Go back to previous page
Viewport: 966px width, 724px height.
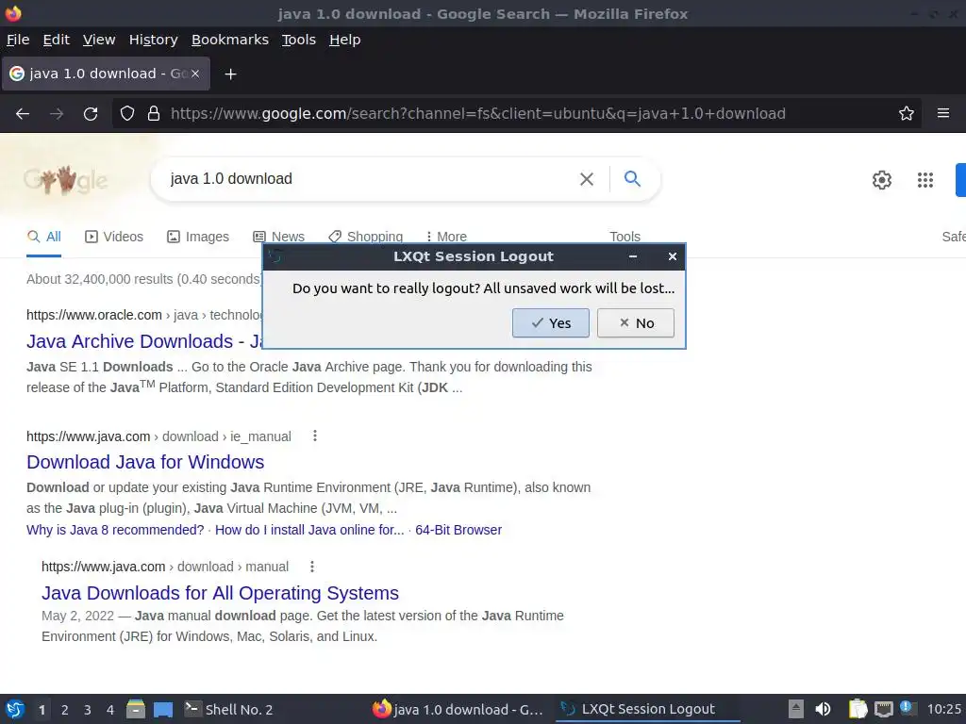click(x=23, y=113)
